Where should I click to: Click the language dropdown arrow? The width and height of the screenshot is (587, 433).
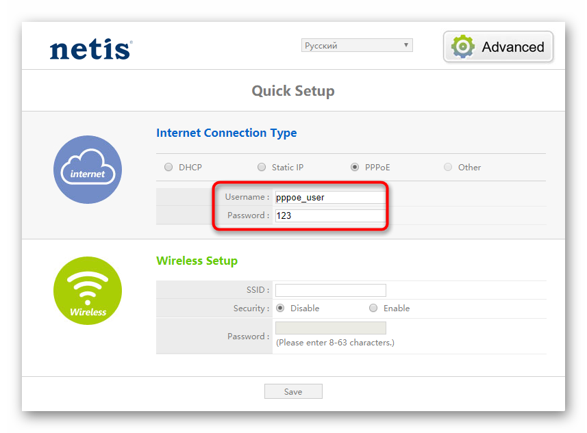click(406, 46)
